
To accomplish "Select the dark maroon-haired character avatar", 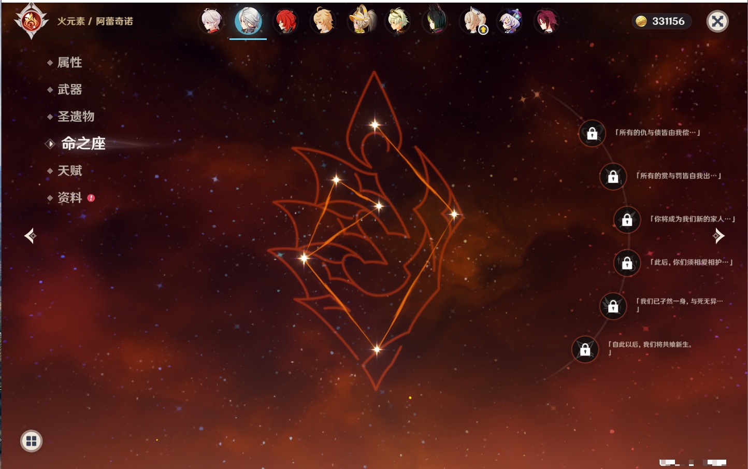I will pyautogui.click(x=546, y=21).
